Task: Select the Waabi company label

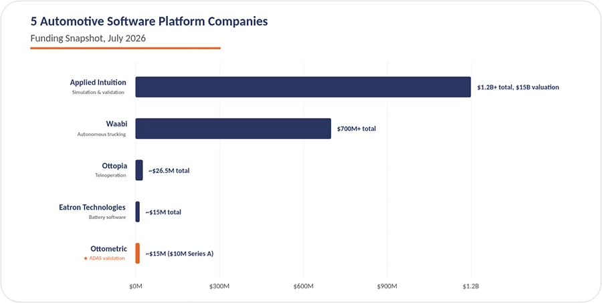Action: click(116, 123)
